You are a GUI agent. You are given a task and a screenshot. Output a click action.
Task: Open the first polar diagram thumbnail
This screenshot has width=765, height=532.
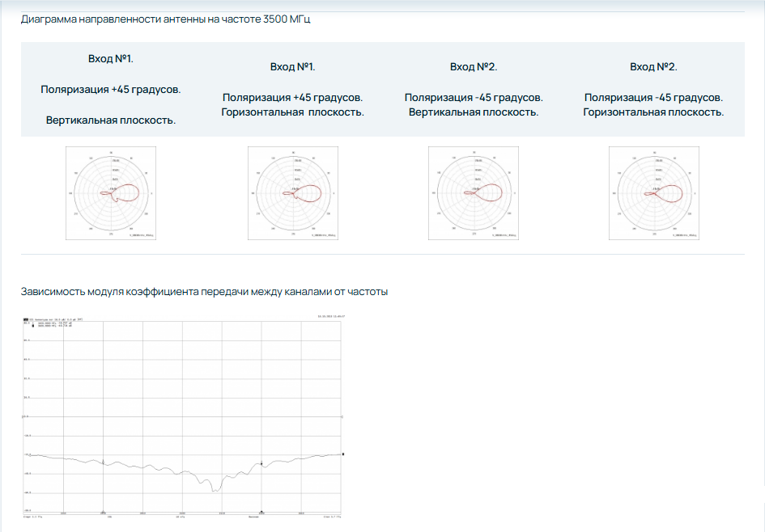point(111,193)
